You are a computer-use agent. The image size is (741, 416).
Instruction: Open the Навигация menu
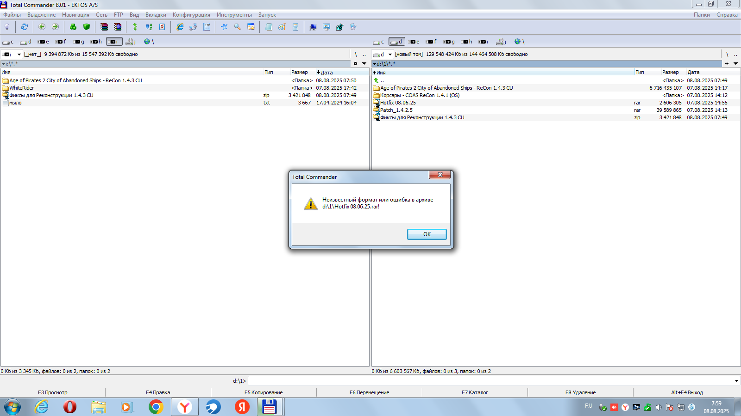75,15
